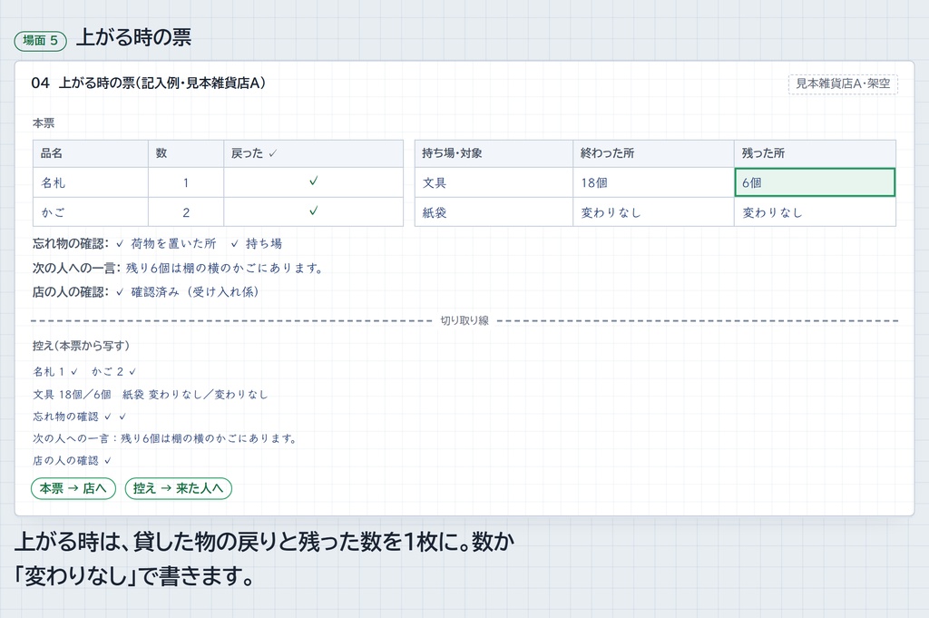Select the 名札 item cell
Screen dimensions: 929x618
tap(91, 182)
